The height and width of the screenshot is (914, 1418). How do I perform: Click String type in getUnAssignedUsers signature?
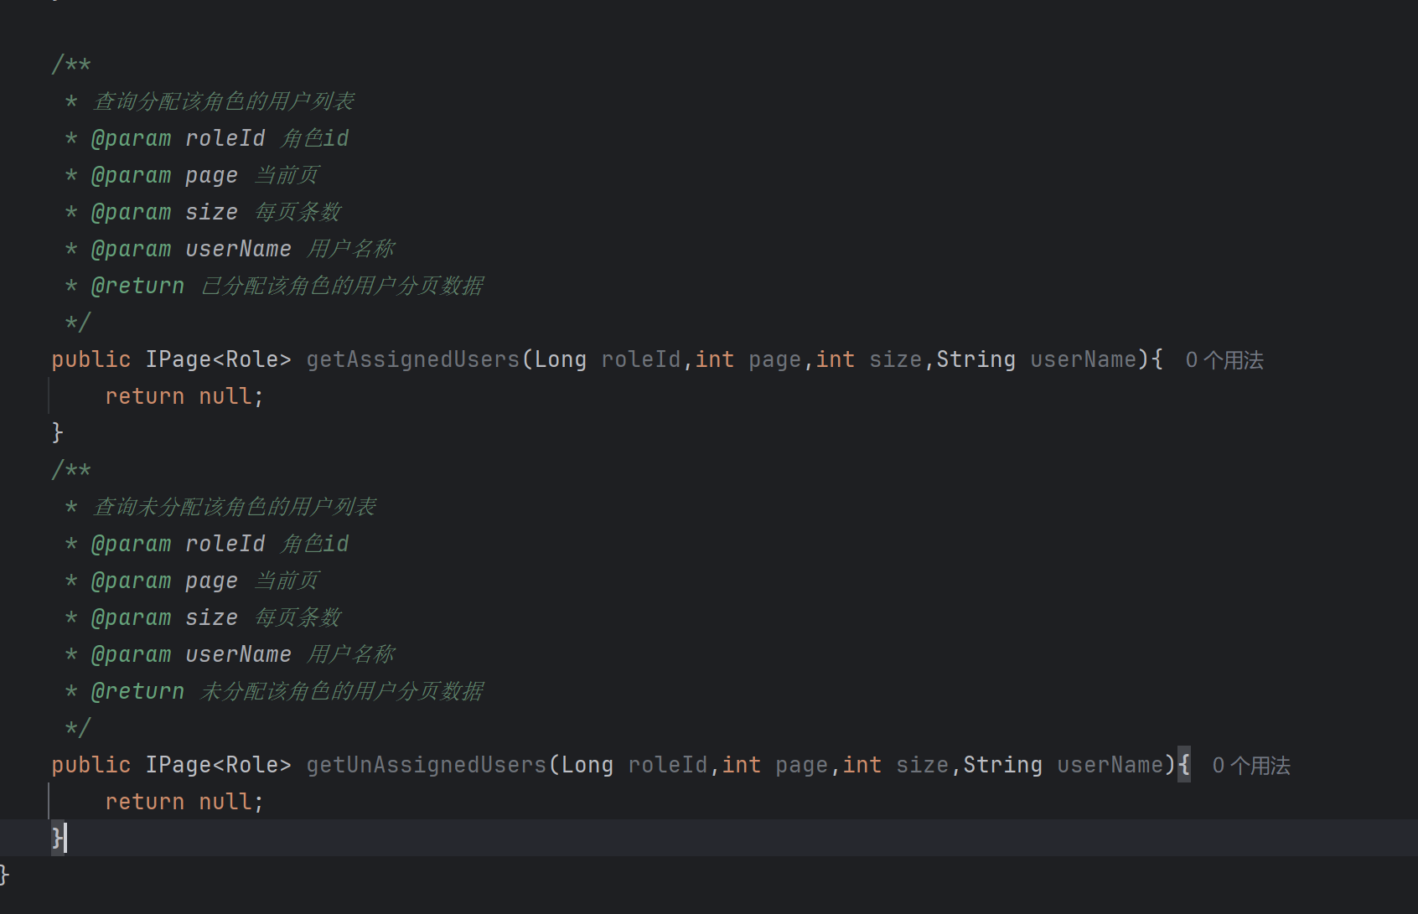click(1002, 766)
